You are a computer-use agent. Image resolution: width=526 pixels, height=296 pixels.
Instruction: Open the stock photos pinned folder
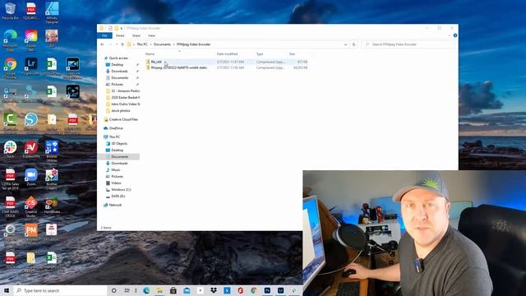(121, 111)
